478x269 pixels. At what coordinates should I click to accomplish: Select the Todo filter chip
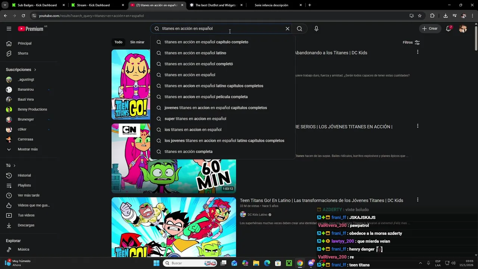click(x=118, y=42)
